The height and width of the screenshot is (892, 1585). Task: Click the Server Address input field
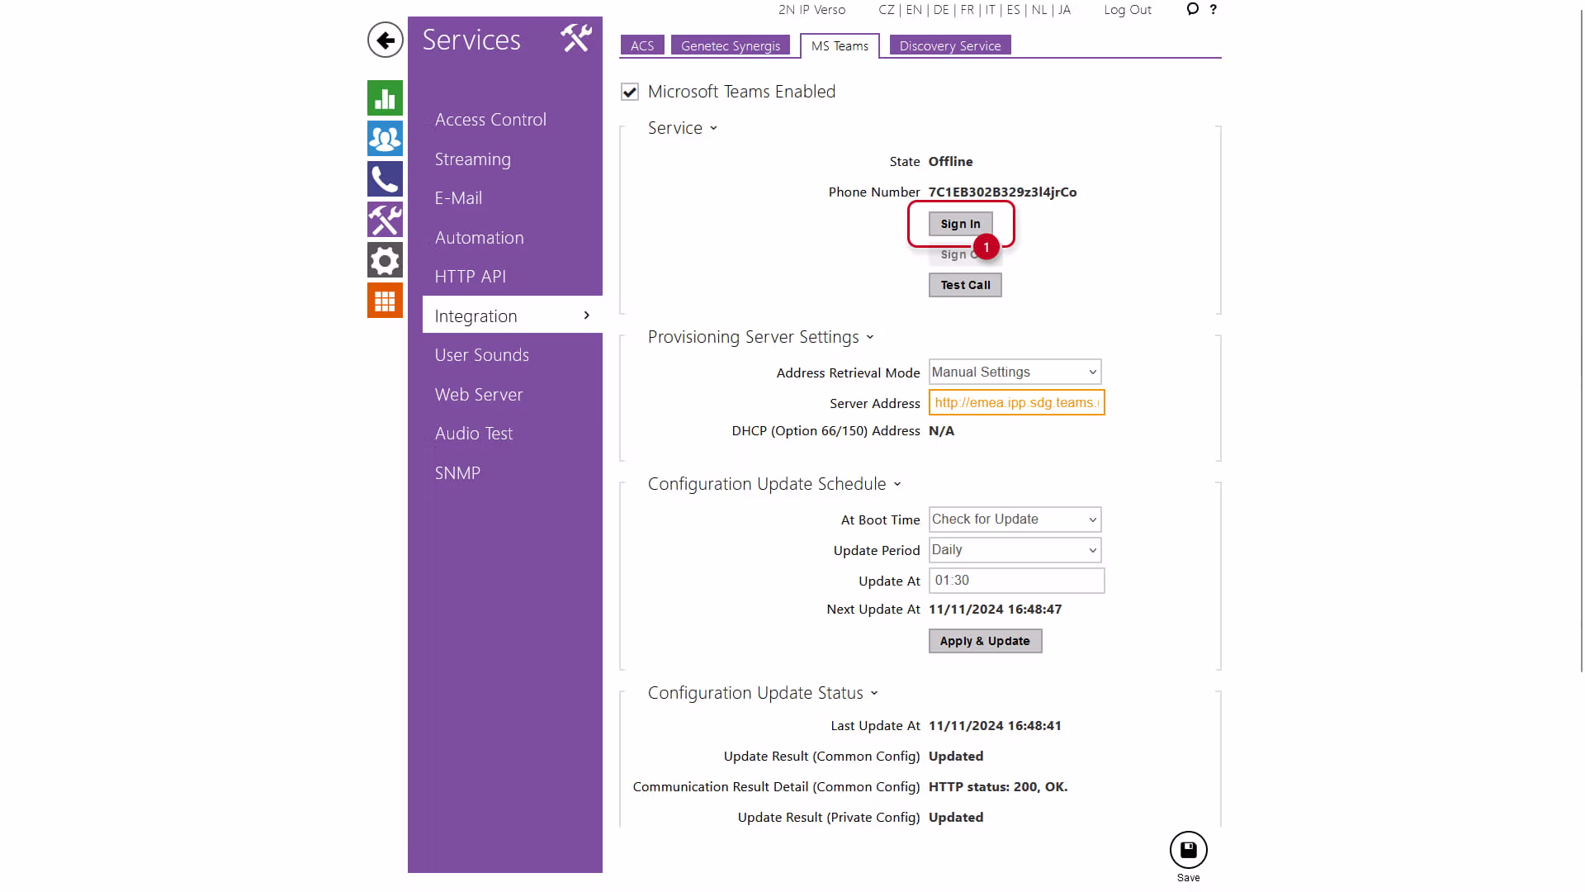pyautogui.click(x=1016, y=403)
